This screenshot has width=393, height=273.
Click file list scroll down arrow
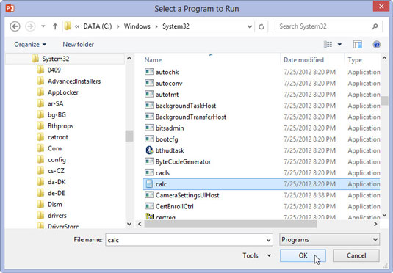pyautogui.click(x=384, y=215)
